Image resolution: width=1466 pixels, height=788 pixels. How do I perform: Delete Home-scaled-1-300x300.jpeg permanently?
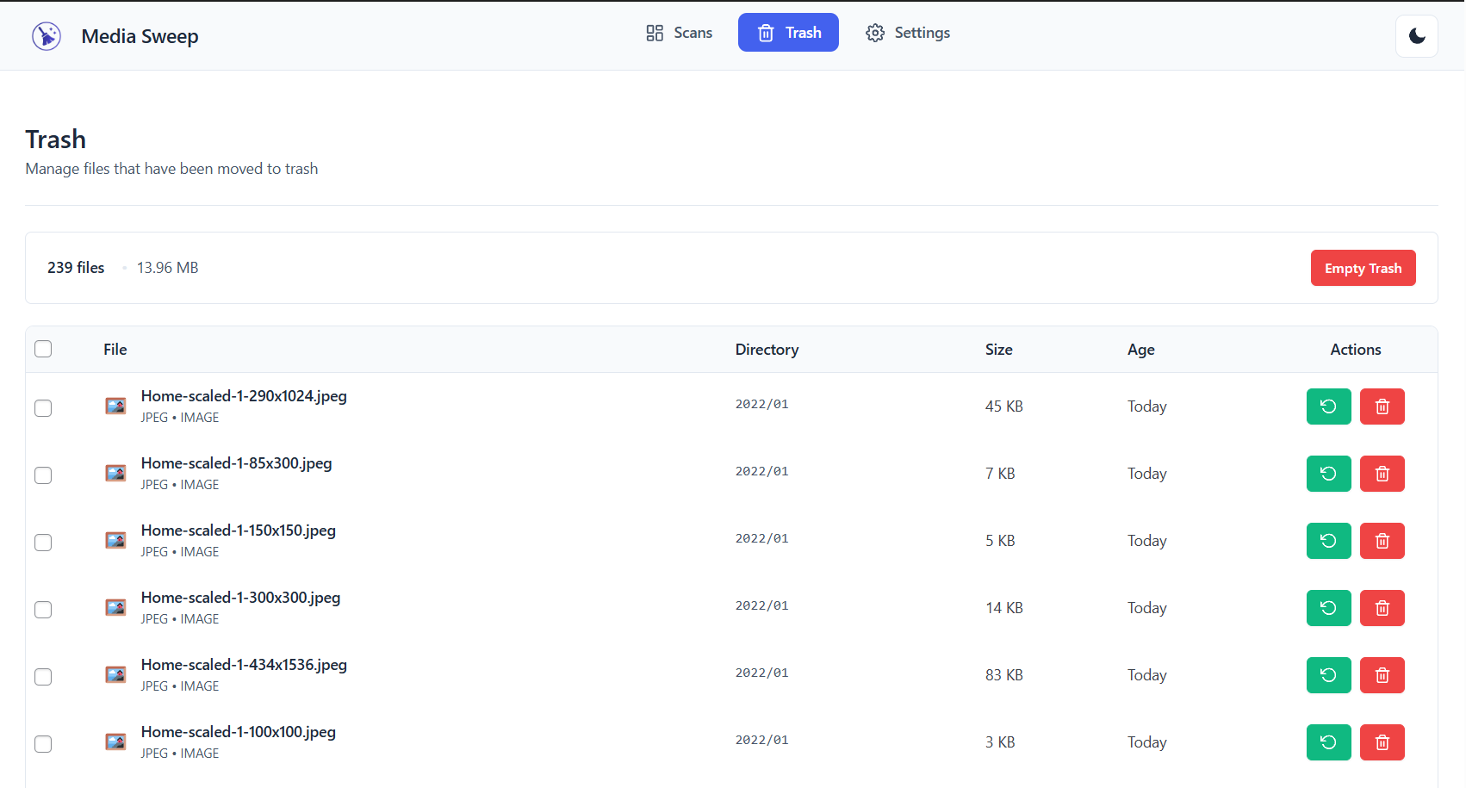pos(1382,607)
